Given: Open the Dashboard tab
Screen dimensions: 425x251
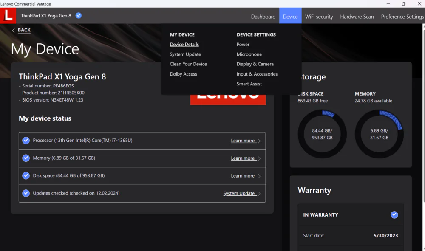Looking at the screenshot, I should click(x=263, y=17).
